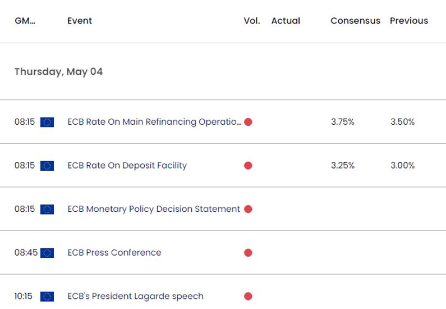Click the Consensus column header
Screen dimensions: 446x309
tap(355, 21)
